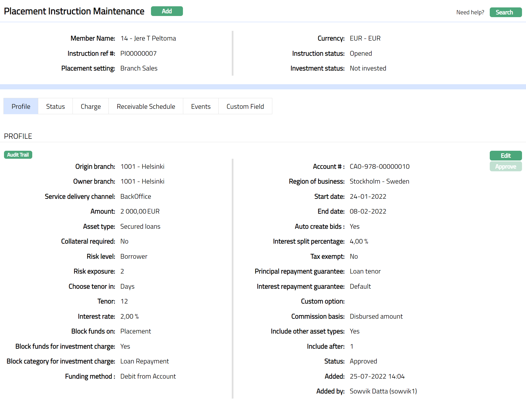The width and height of the screenshot is (526, 400).
Task: Click the end date 08-02-2022
Action: pyautogui.click(x=368, y=211)
